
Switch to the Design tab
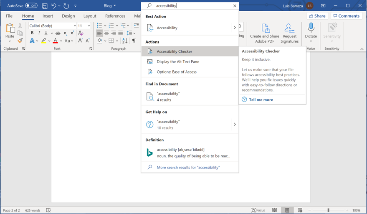pos(68,16)
